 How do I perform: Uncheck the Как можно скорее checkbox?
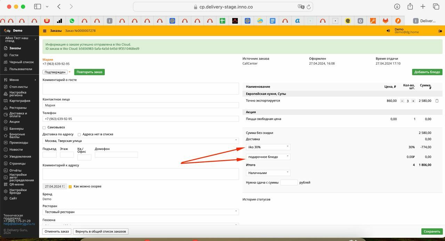[70, 187]
